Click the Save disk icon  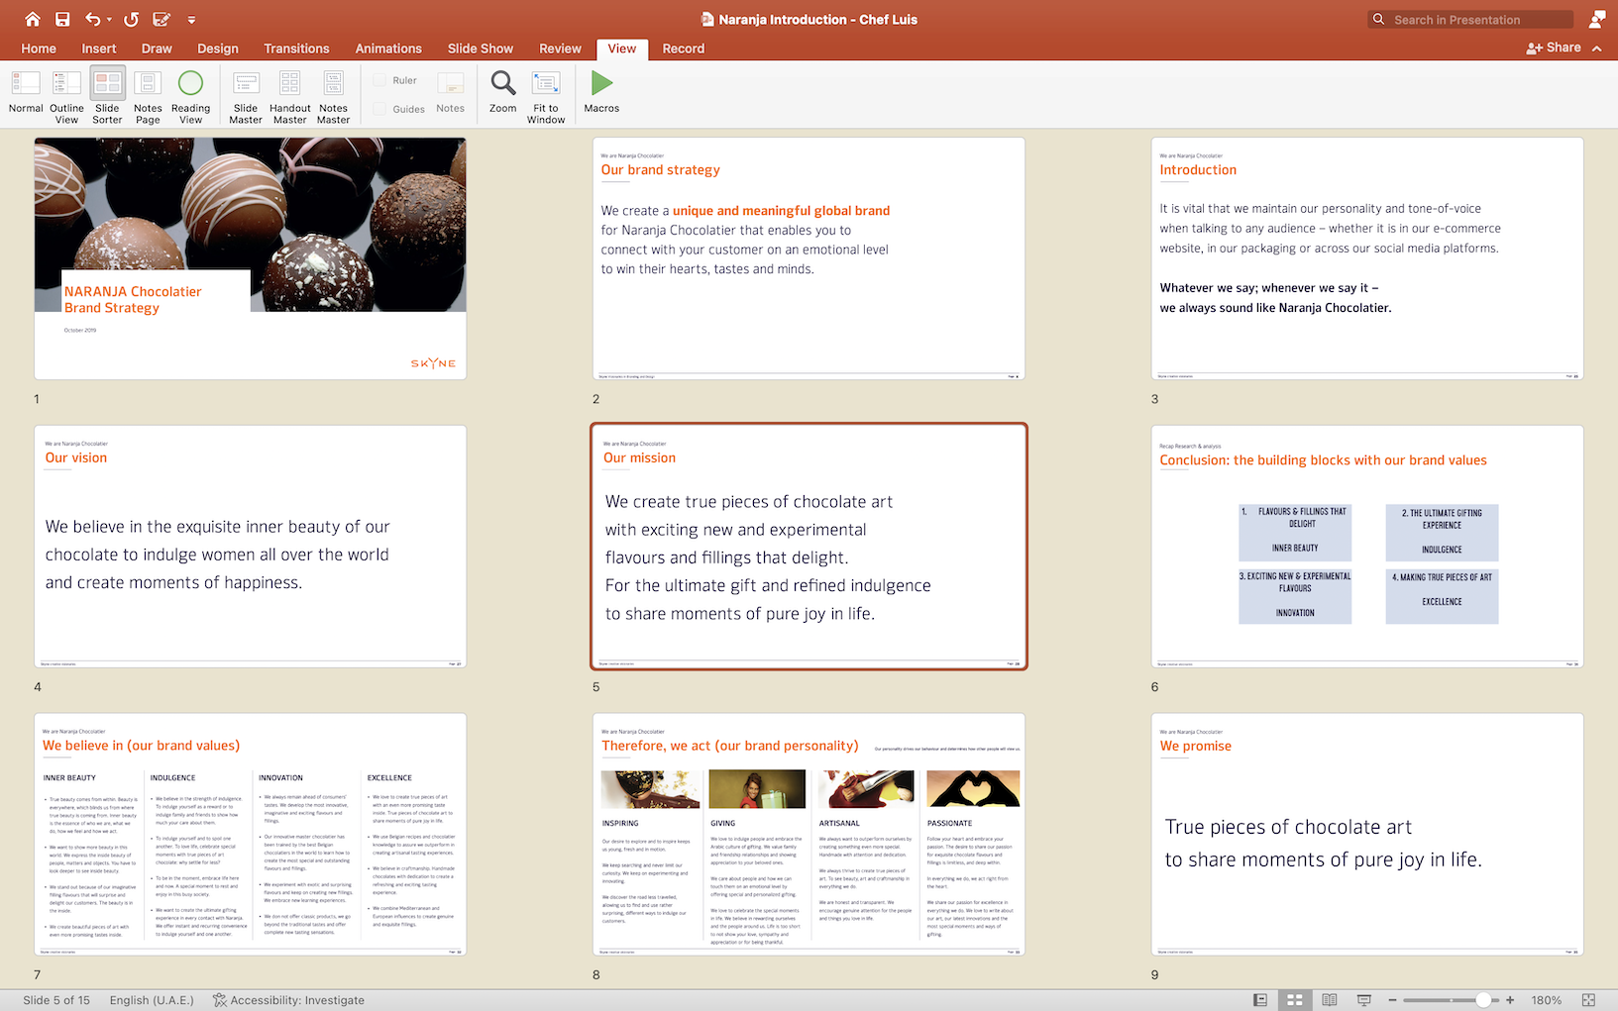(62, 19)
